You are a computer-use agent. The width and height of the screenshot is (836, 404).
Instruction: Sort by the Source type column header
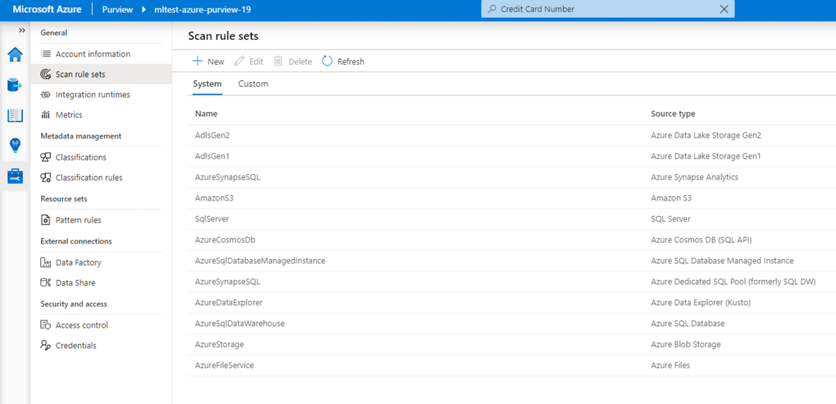point(673,114)
